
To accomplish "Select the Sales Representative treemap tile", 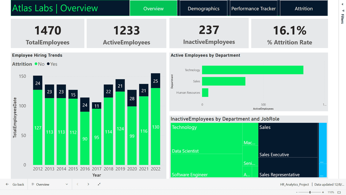I will [288, 167].
